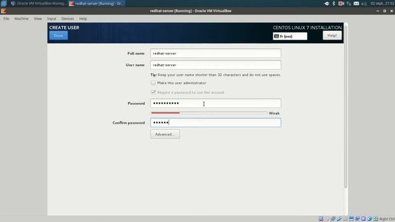Open the mail envelope tray icon

356,4
